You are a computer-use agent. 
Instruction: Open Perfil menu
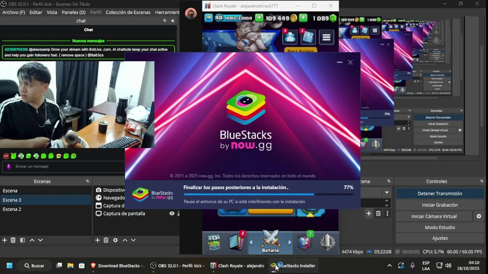[x=96, y=12]
